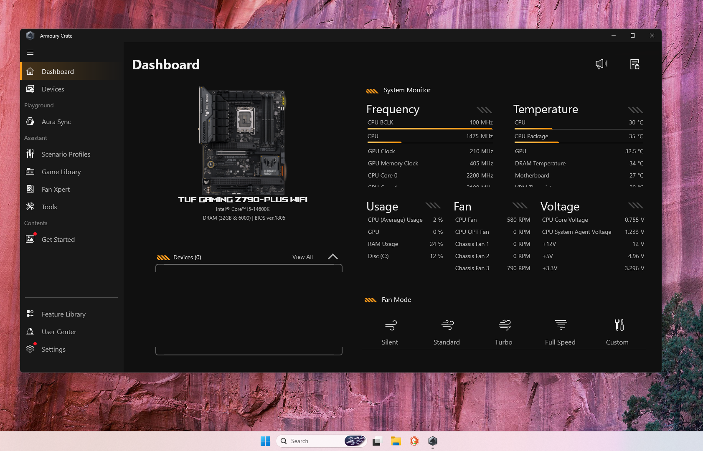Image resolution: width=703 pixels, height=451 pixels.
Task: Open File Explorer from taskbar
Action: (x=396, y=441)
